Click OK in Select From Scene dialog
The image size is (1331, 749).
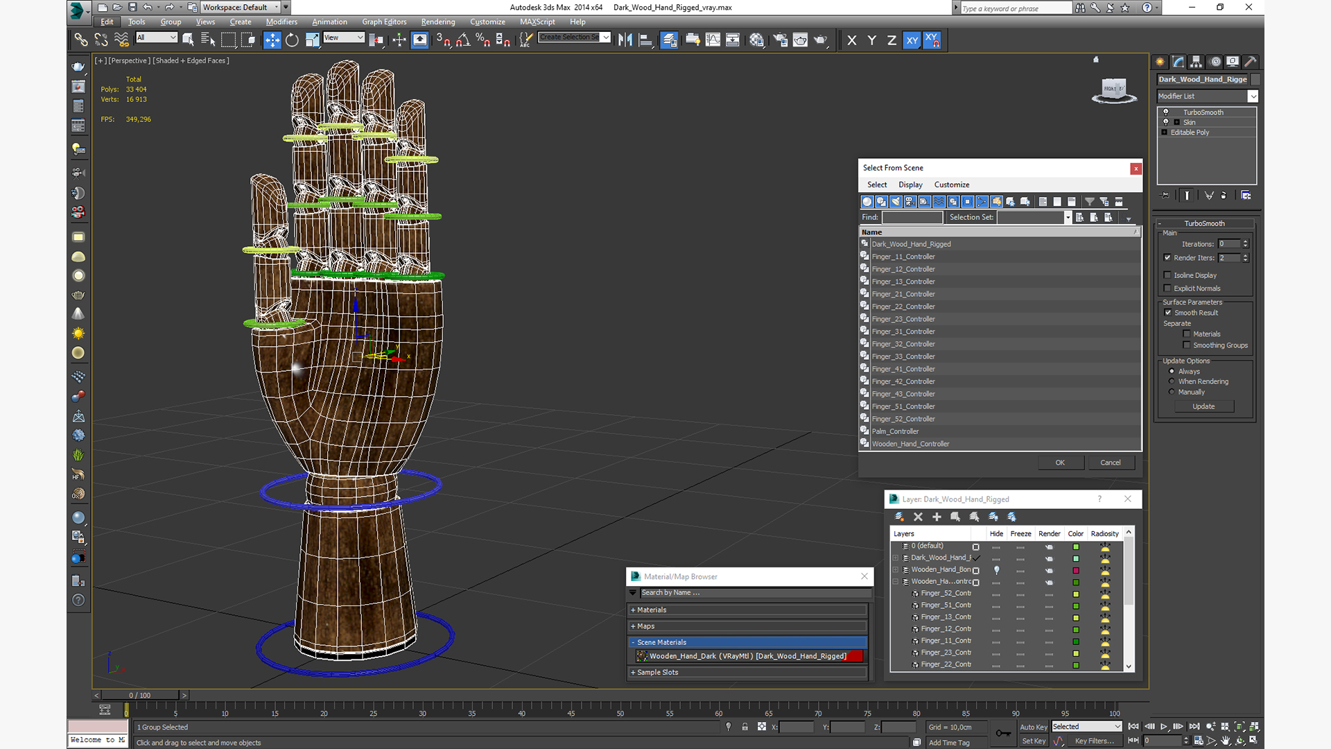(1061, 463)
